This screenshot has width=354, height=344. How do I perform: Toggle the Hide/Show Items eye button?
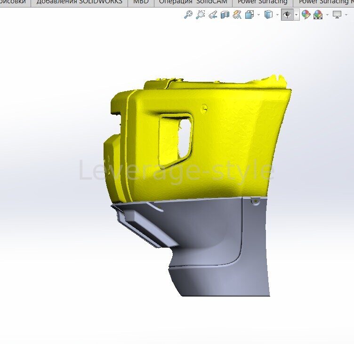287,15
